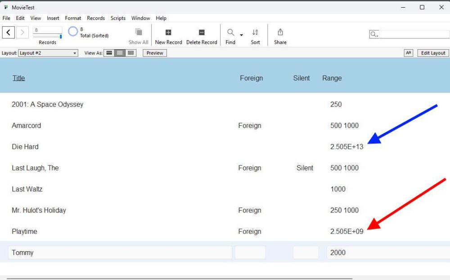Click the Share icon
Screen dimensions: 450x280
click(x=280, y=32)
